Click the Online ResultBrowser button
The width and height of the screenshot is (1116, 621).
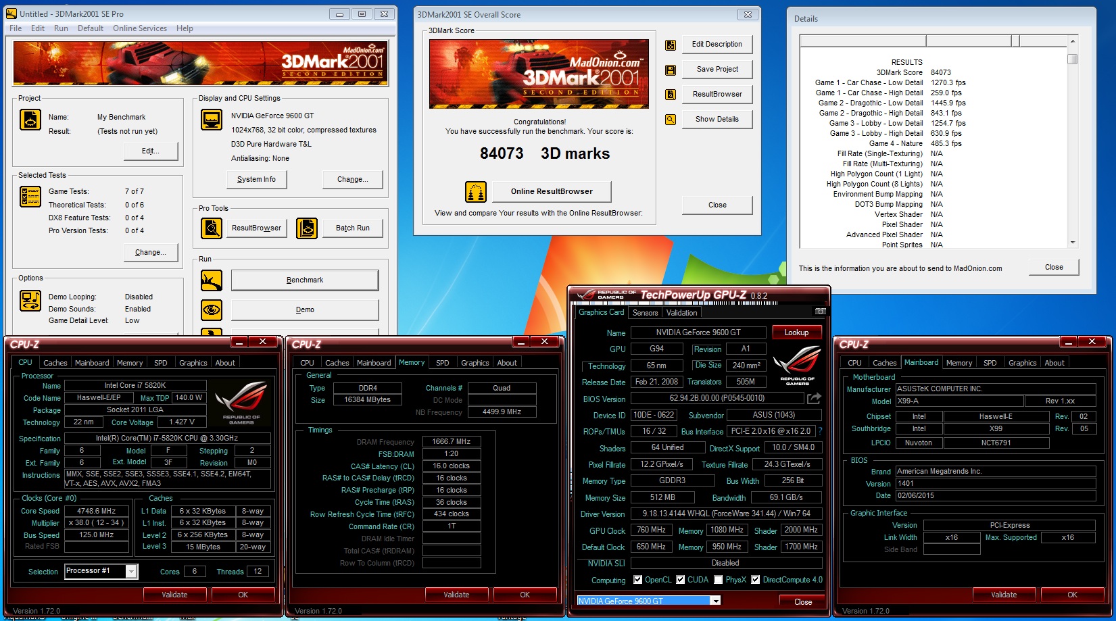pos(552,191)
